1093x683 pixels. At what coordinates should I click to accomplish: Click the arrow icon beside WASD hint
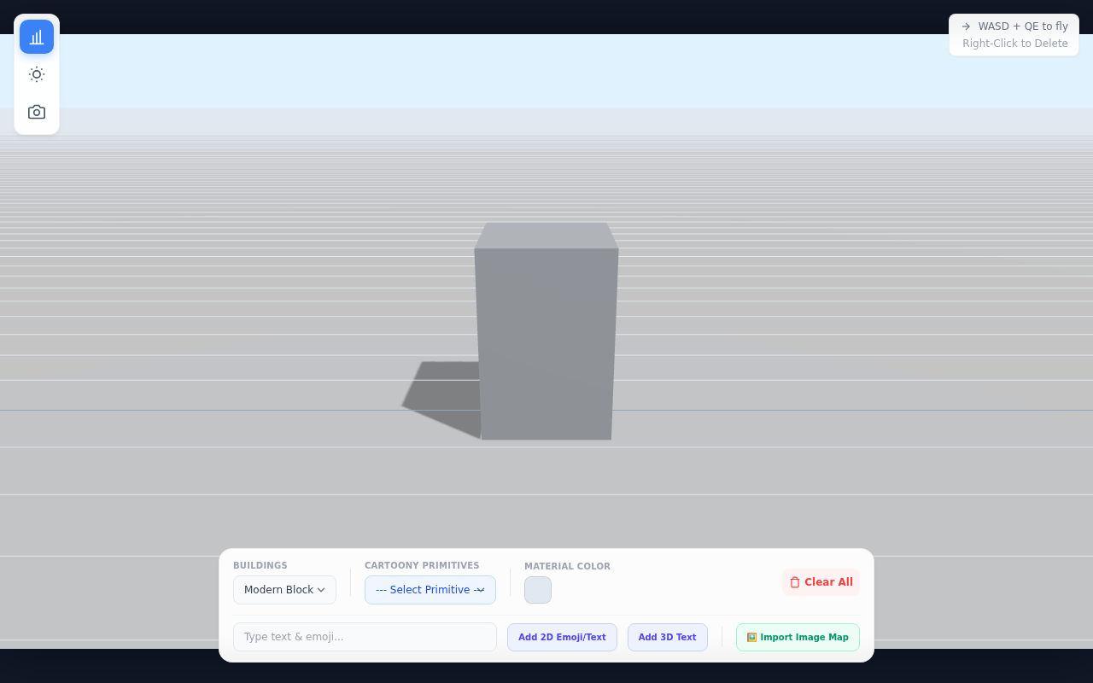click(966, 26)
